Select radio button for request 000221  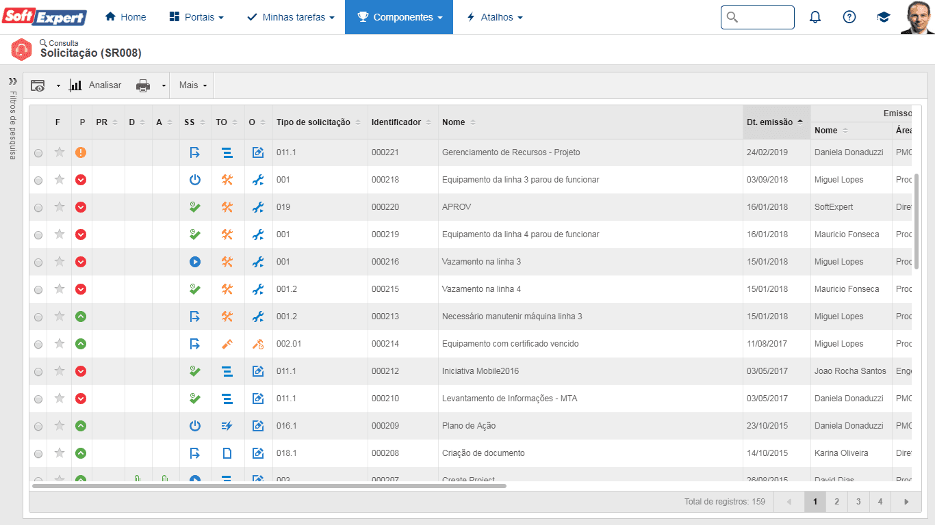(x=38, y=153)
